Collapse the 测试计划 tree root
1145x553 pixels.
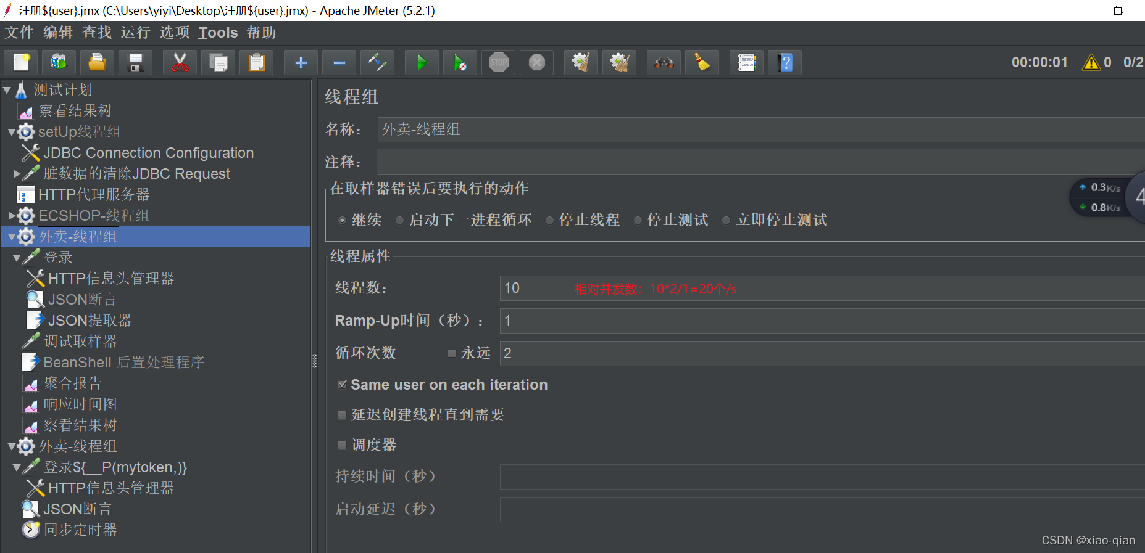coord(7,90)
